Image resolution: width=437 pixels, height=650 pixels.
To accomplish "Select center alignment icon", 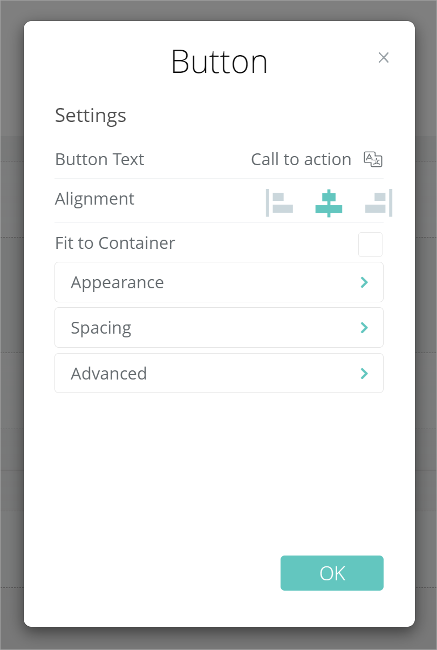I will pos(329,203).
